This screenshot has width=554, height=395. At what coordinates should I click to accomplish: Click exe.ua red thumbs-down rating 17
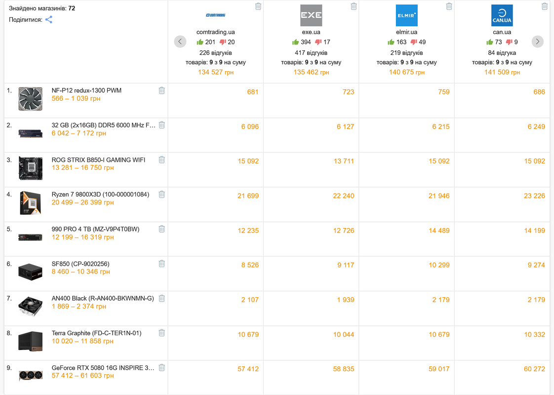coord(322,42)
